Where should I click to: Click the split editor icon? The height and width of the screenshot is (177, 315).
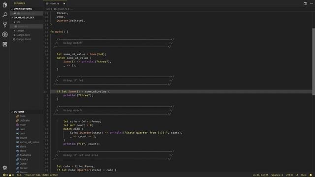[305, 3]
